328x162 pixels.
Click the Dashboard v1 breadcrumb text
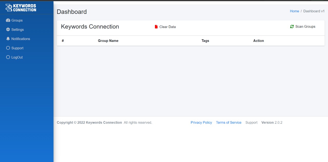point(314,11)
